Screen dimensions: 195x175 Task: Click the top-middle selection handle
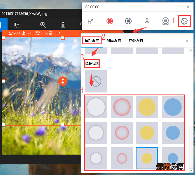[63, 38]
